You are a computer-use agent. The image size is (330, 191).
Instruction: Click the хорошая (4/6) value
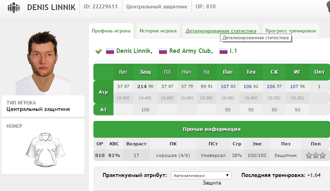click(173, 155)
